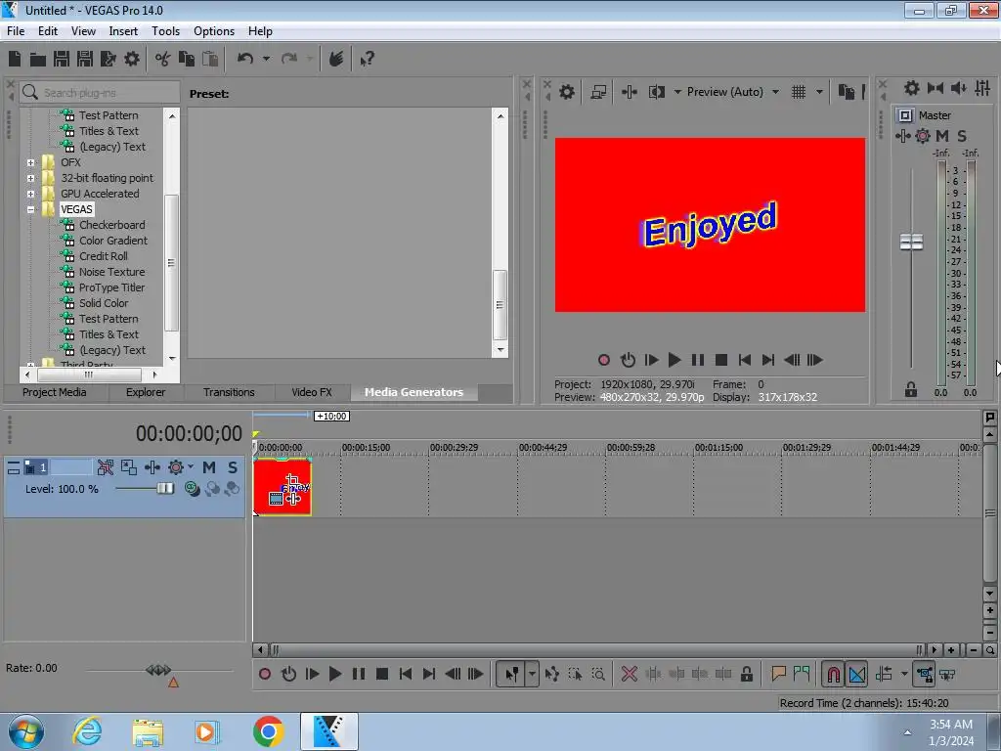This screenshot has height=751, width=1001.
Task: Switch to Video FX tab
Action: pos(312,392)
